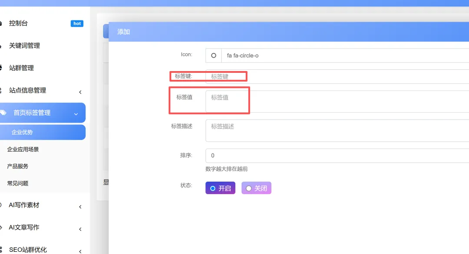Focus the 标签描述 text area

pos(337,130)
